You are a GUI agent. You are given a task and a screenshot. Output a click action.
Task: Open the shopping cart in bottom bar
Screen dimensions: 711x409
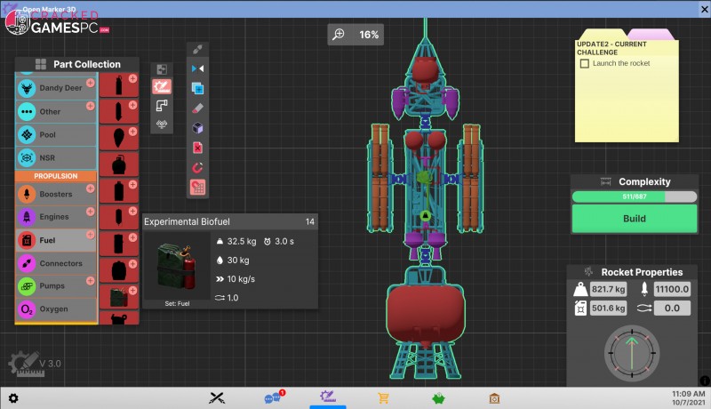[x=384, y=398]
